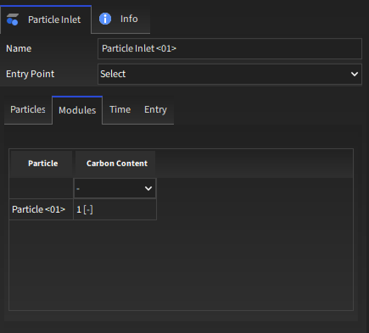The height and width of the screenshot is (333, 369).
Task: Open the Entry sub-tab
Action: [156, 110]
